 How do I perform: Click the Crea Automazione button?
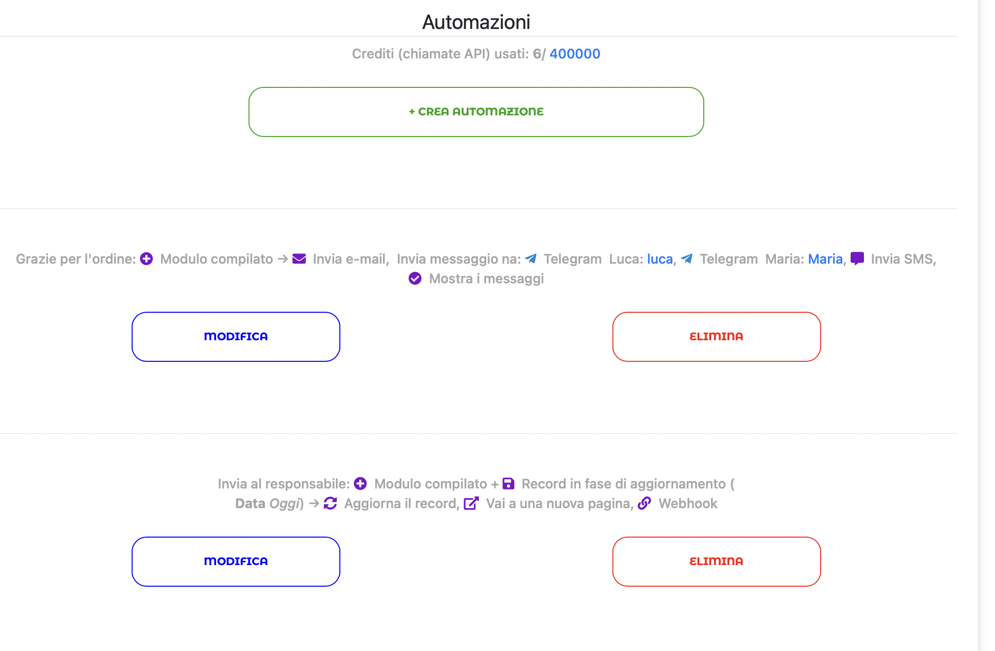[x=476, y=112]
